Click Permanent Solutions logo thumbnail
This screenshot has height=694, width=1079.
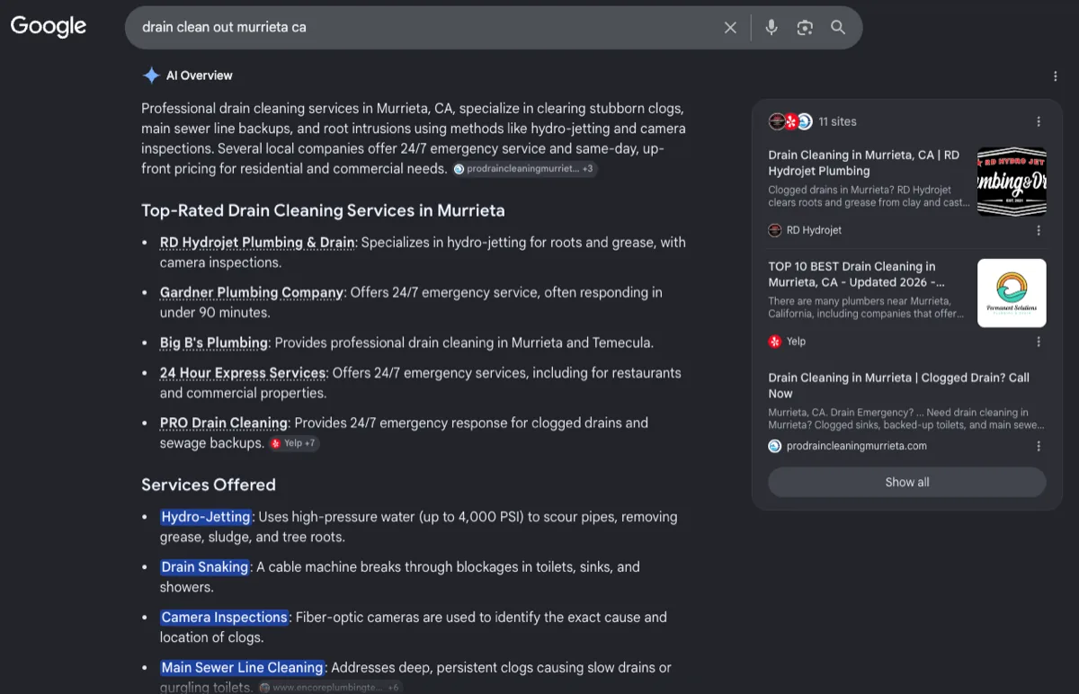pyautogui.click(x=1012, y=293)
